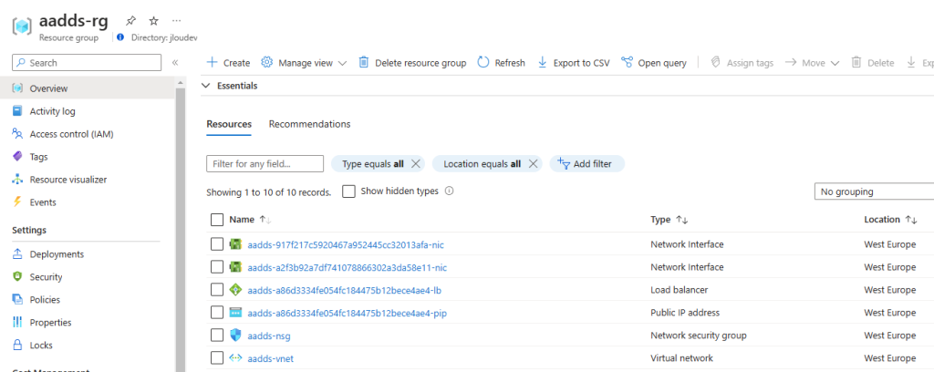This screenshot has width=934, height=372.
Task: Mark aadds-rg as favorite with star
Action: (153, 20)
